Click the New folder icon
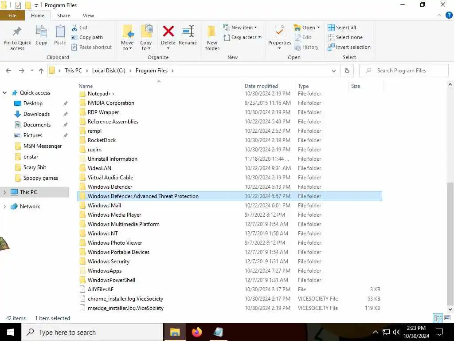This screenshot has height=341, width=454. pyautogui.click(x=212, y=32)
